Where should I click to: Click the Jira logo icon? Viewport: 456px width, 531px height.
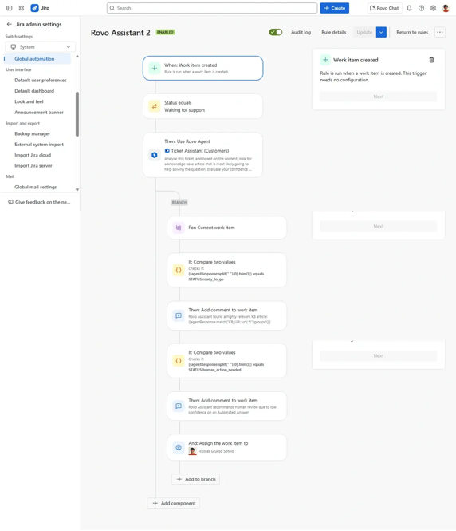click(34, 8)
